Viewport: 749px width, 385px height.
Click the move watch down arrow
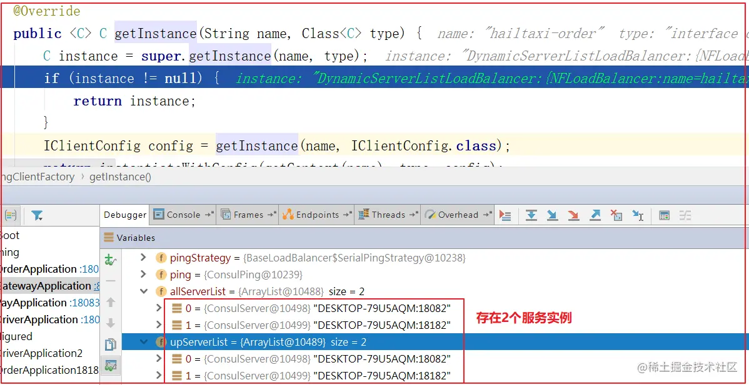(x=111, y=323)
